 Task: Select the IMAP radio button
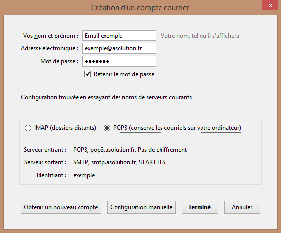point(28,128)
